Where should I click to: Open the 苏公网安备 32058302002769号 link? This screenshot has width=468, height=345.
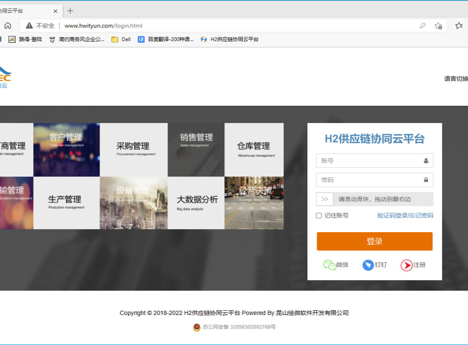pos(239,327)
